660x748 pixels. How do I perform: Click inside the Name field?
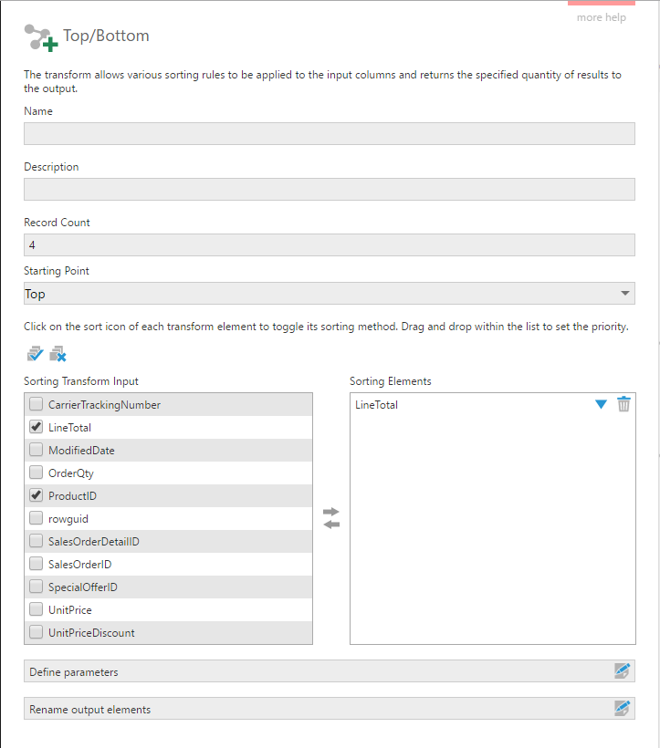pos(329,133)
